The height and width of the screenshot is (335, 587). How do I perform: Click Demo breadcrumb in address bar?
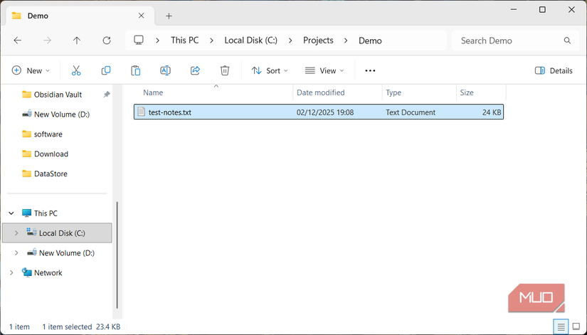coord(370,41)
